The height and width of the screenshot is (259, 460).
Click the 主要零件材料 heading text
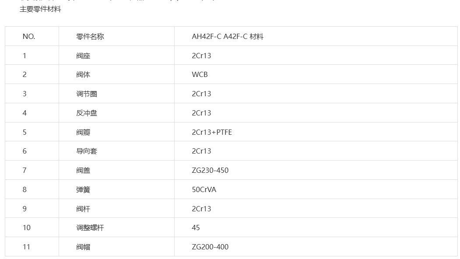point(40,9)
